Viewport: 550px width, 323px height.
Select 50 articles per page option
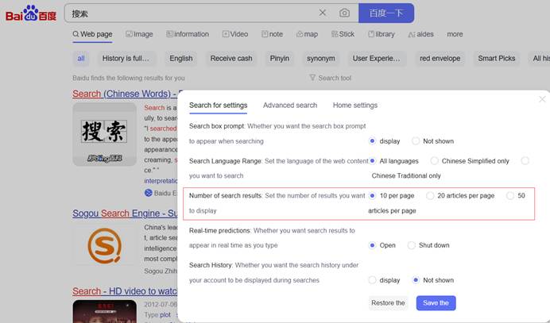click(x=510, y=195)
